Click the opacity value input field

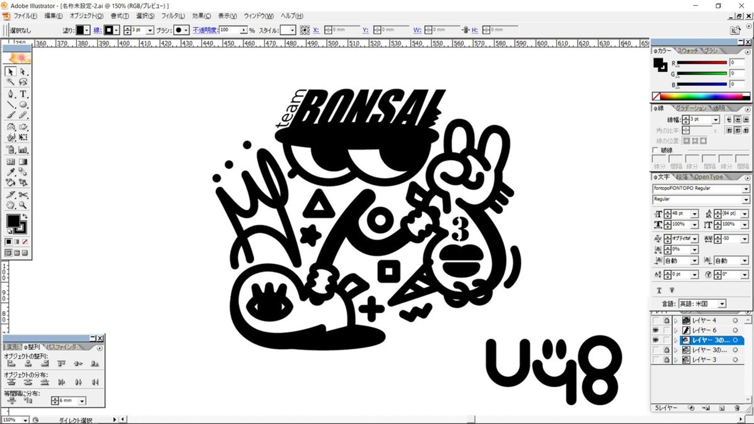pyautogui.click(x=229, y=30)
